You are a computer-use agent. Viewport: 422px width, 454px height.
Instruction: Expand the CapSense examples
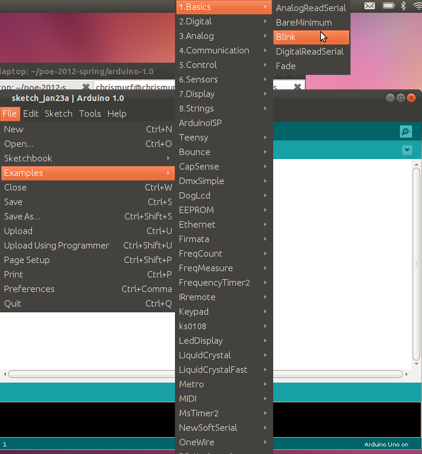coord(224,167)
